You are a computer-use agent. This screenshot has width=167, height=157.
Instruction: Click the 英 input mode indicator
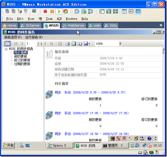[124, 138]
